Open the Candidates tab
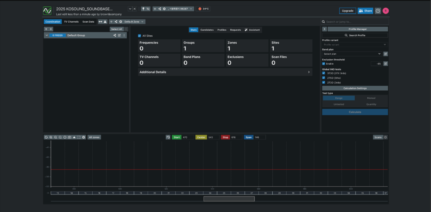 point(207,30)
